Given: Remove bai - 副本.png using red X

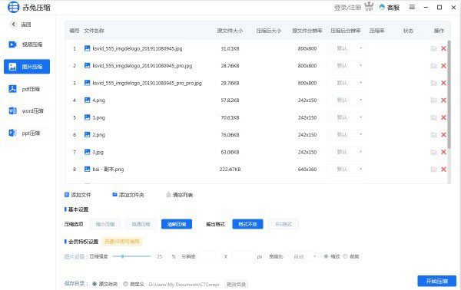Looking at the screenshot, I should [x=443, y=170].
